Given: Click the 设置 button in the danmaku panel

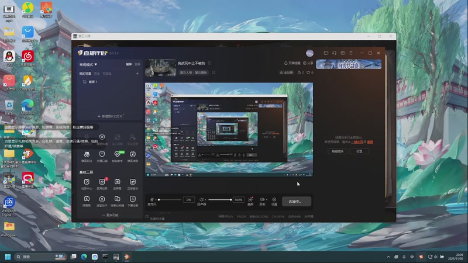Looking at the screenshot, I should 359,151.
